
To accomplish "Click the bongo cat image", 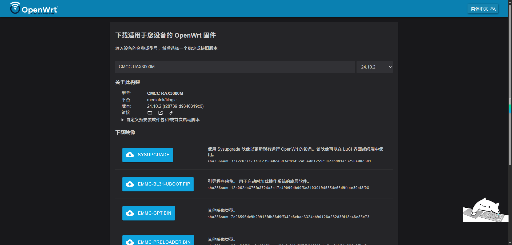I will pyautogui.click(x=485, y=210).
